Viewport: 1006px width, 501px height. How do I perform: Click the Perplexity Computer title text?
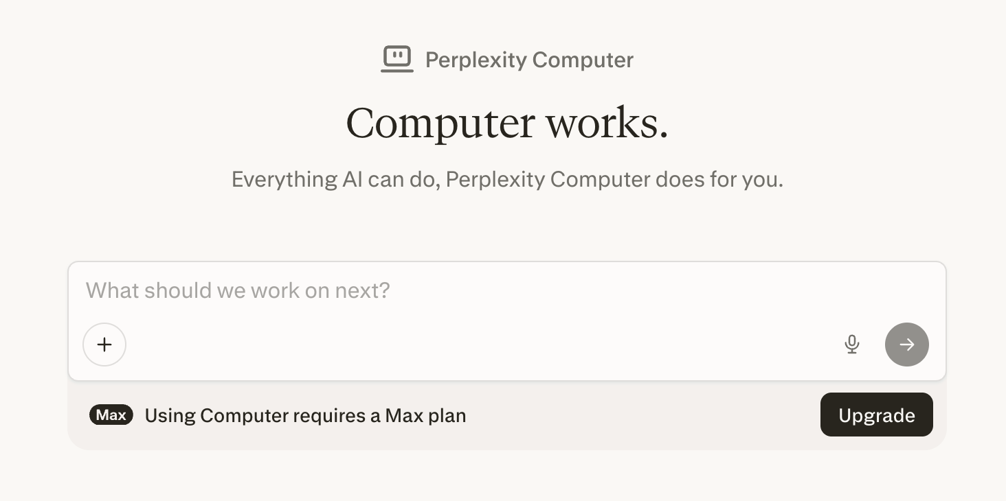529,60
